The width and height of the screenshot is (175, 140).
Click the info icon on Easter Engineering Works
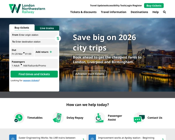pos(13,139)
